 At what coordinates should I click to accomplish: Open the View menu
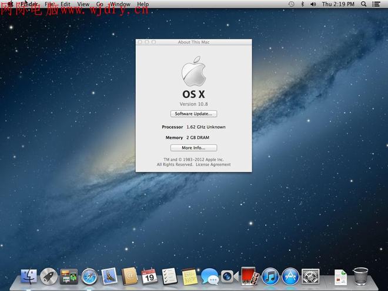83,4
